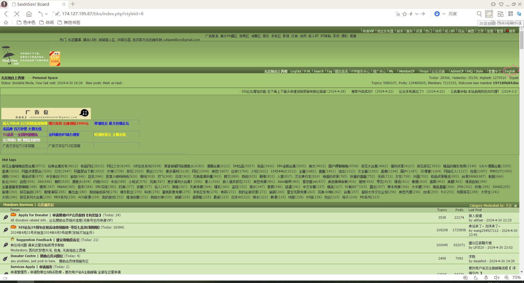Image resolution: width=524 pixels, height=283 pixels.
Task: Toggle night mode moon icon
Action: [x=476, y=278]
